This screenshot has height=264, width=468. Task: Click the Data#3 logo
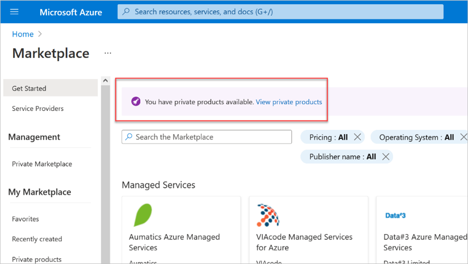tap(395, 215)
